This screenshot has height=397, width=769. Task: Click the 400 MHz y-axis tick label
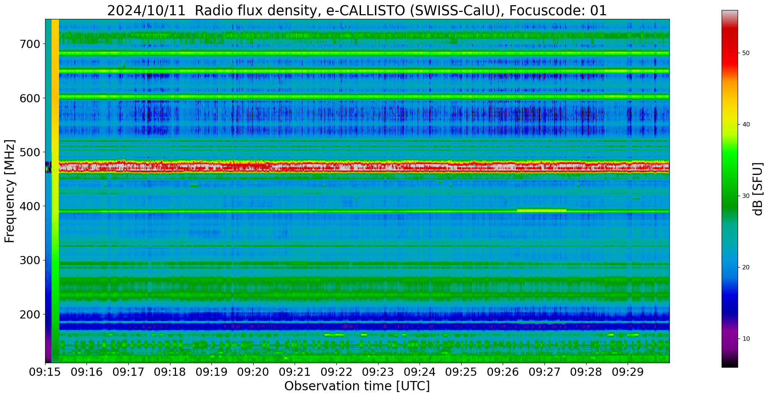29,206
